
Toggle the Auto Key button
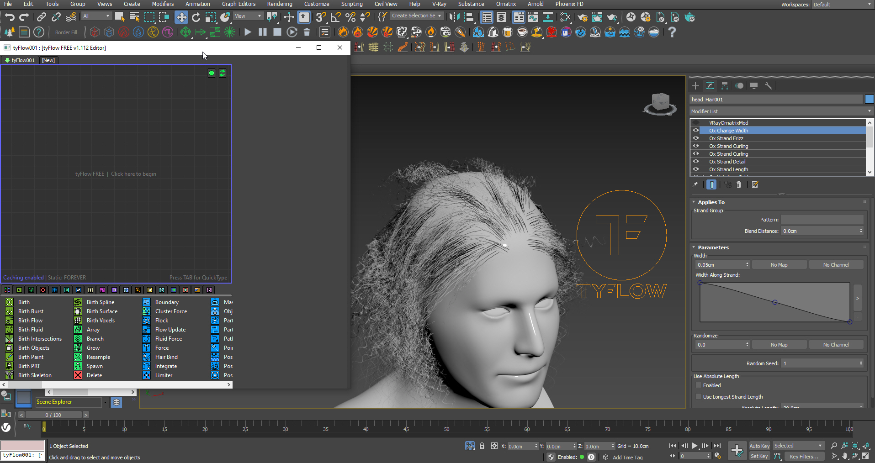click(759, 446)
